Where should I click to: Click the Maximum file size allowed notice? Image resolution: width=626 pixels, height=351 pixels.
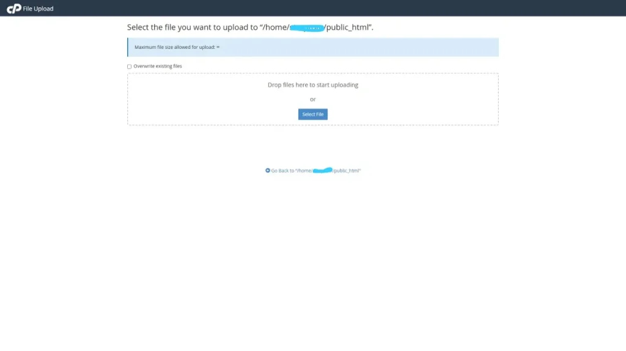[x=312, y=47]
